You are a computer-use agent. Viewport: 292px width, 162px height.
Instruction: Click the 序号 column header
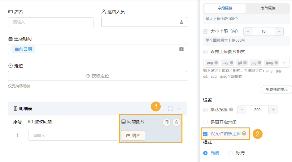pyautogui.click(x=17, y=122)
